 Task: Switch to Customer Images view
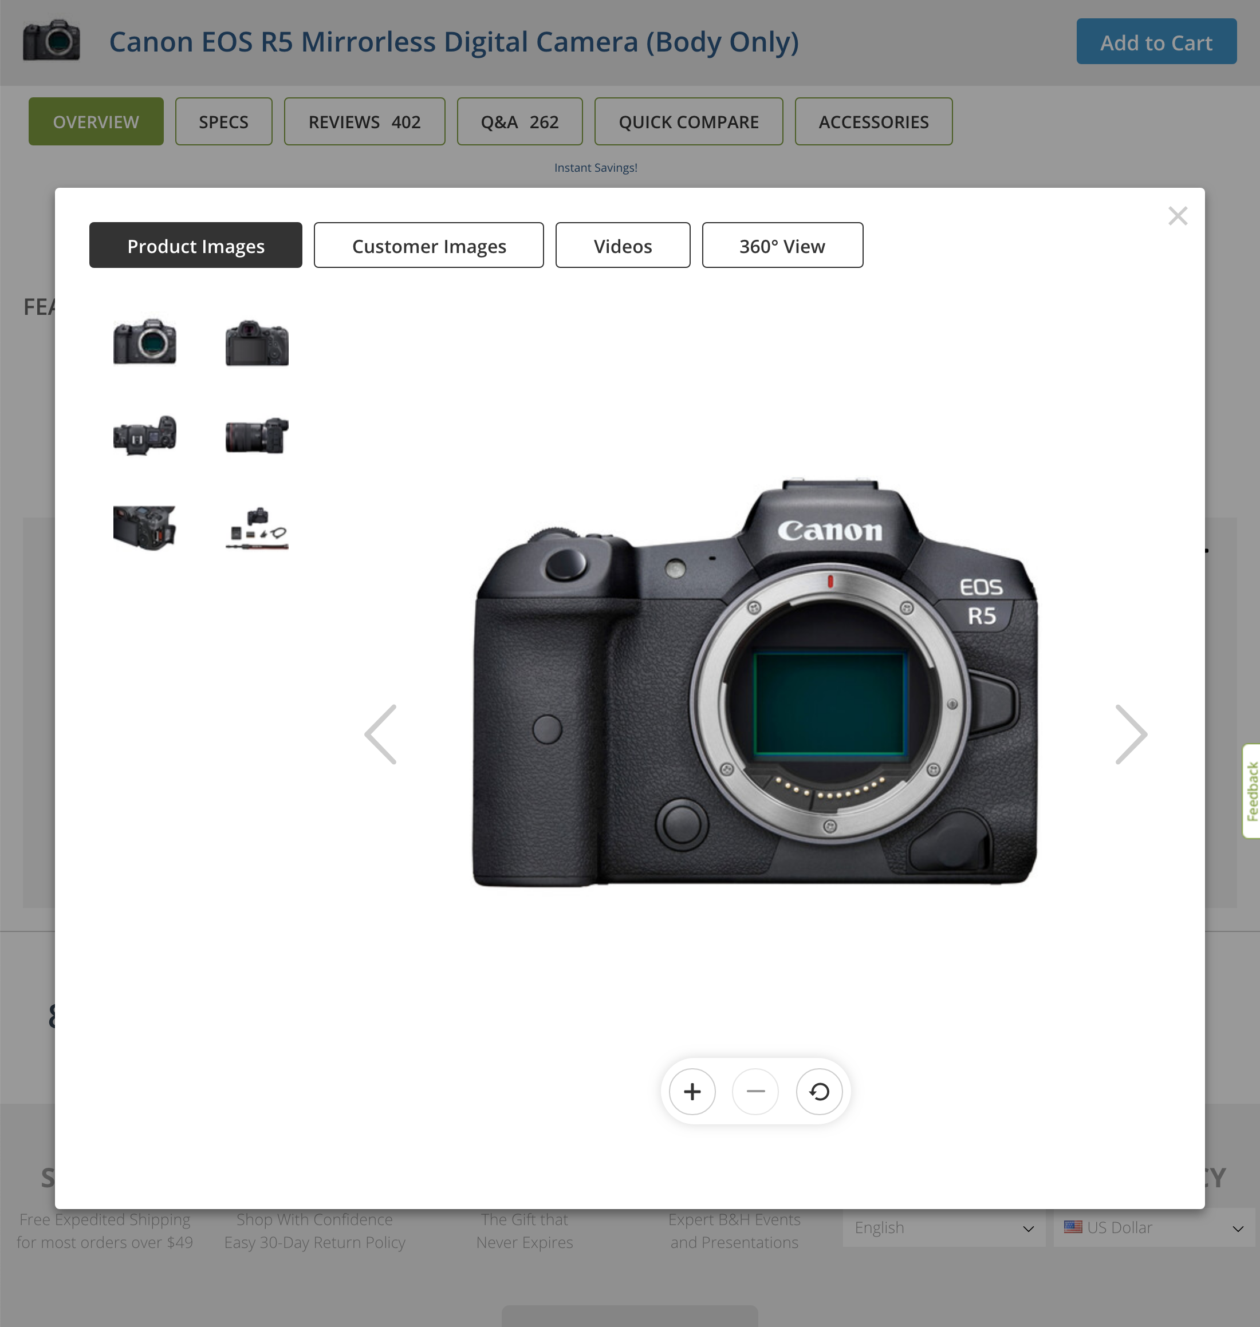[x=428, y=245]
